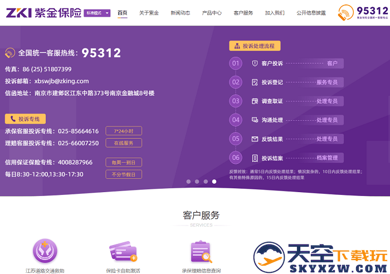This screenshot has height=274, width=390.
Task: Click the 客户服务 section heading
Action: click(201, 215)
